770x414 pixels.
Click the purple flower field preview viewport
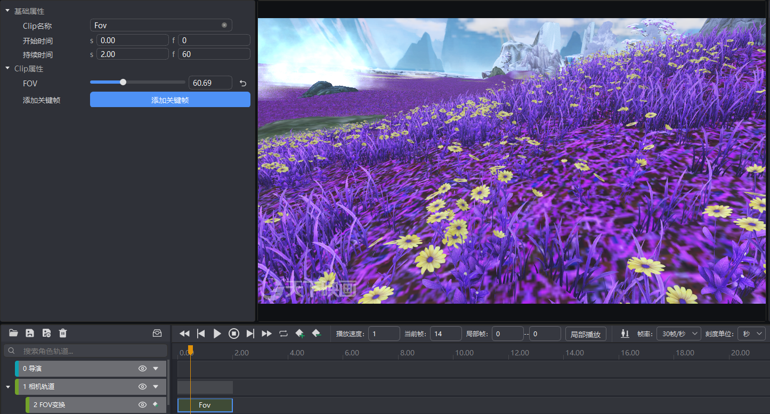click(x=513, y=161)
